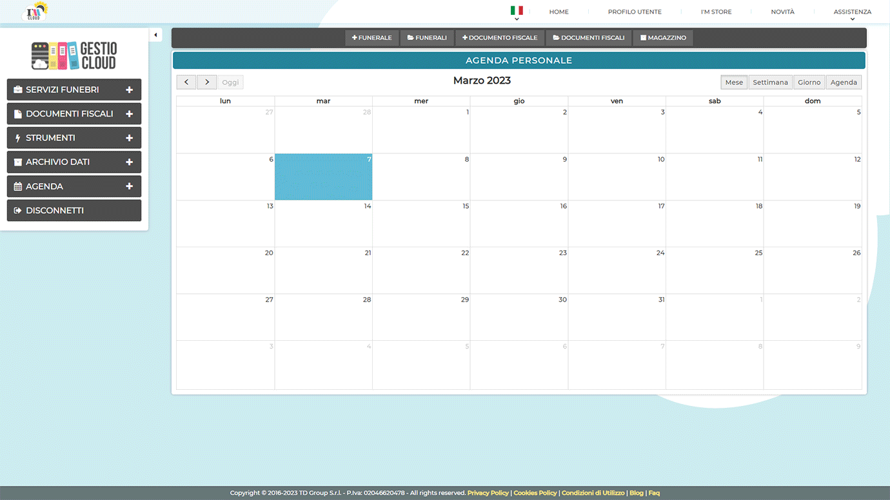890x500 pixels.
Task: Switch calendar to Giorno view
Action: 809,82
